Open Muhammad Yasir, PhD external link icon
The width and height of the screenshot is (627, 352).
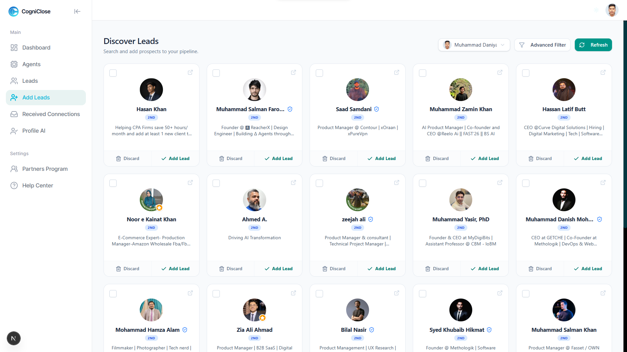point(500,183)
